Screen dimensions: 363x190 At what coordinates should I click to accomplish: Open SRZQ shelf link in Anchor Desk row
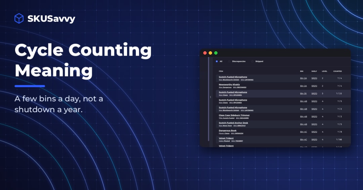tap(314, 124)
